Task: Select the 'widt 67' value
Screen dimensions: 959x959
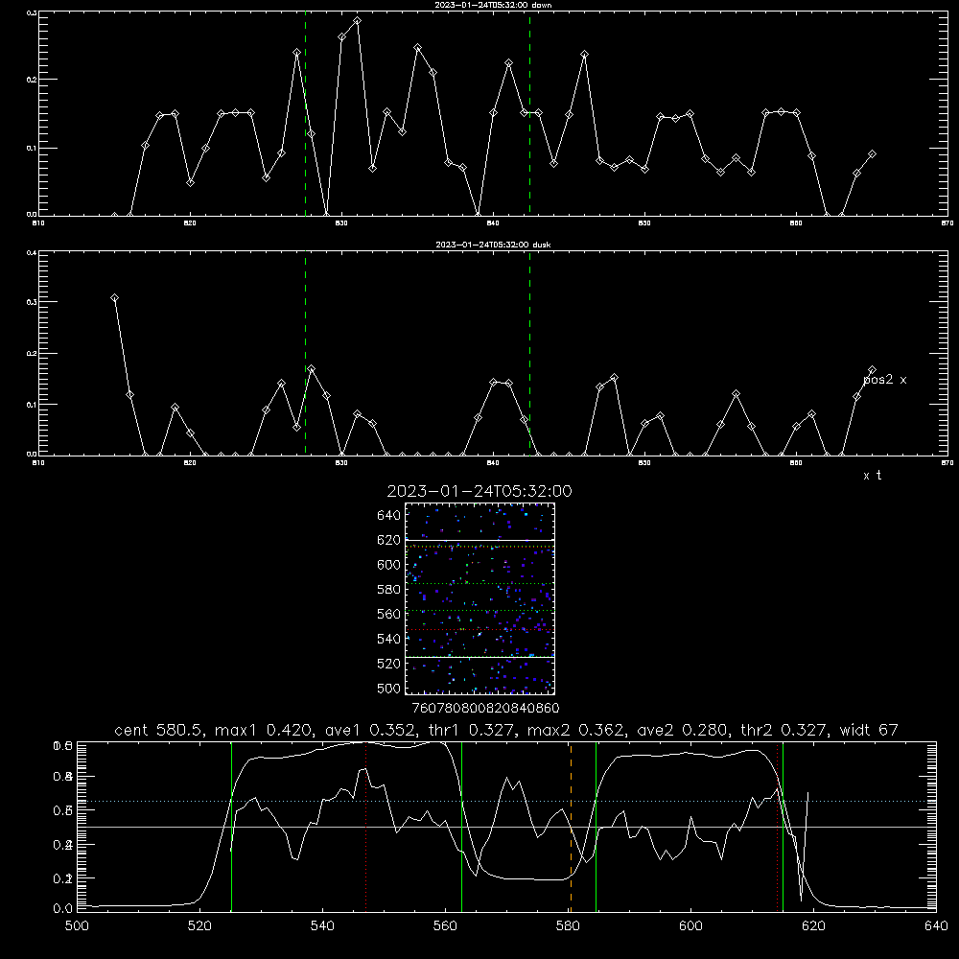Action: click(x=867, y=730)
